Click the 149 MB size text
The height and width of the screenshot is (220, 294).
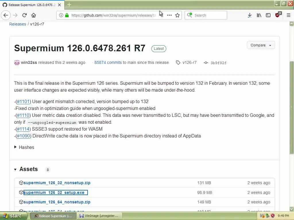click(x=204, y=202)
